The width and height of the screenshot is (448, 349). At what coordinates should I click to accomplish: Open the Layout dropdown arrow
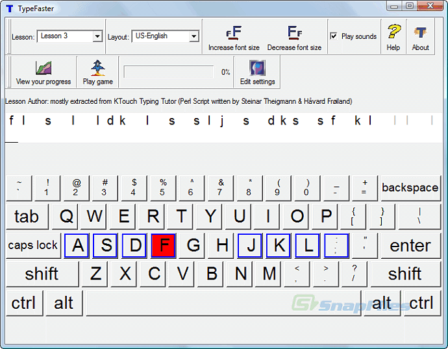pos(193,36)
